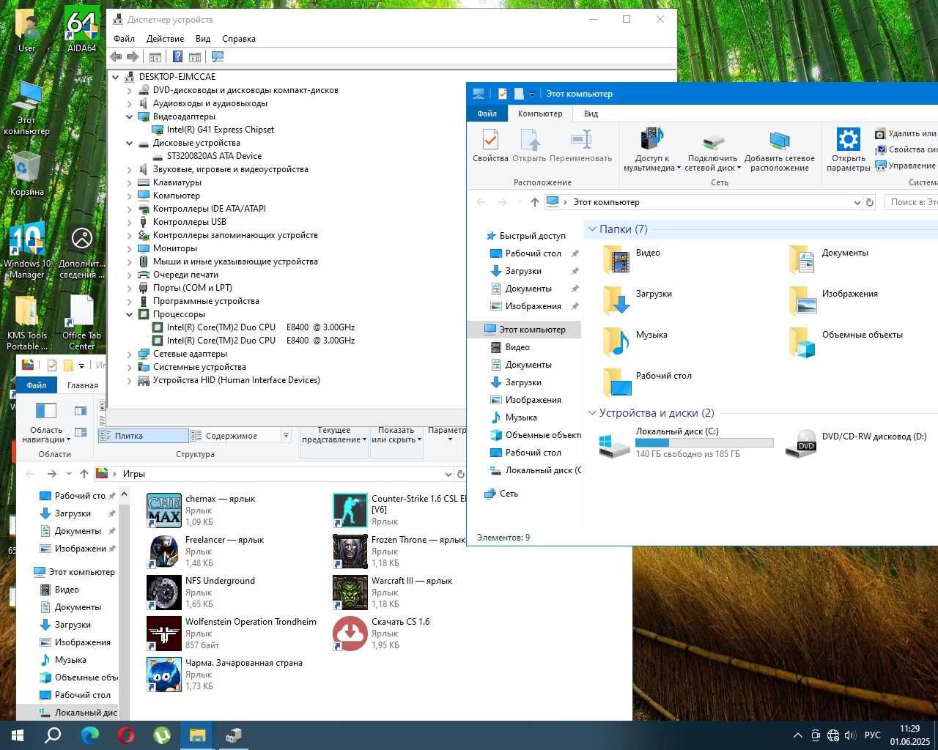The image size is (938, 750).
Task: Open Opera browser from taskbar
Action: 125,735
